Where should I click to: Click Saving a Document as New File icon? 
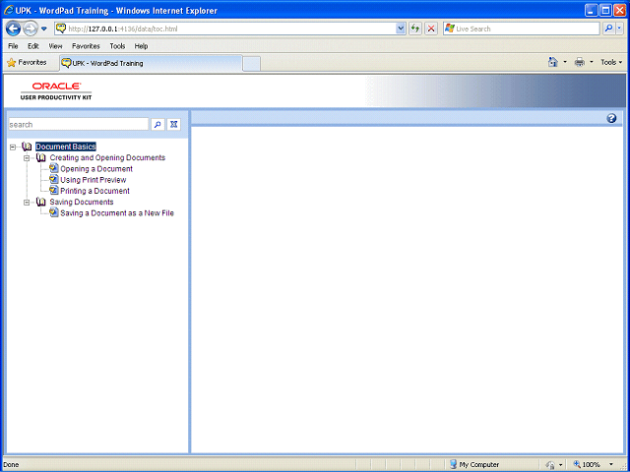(54, 212)
